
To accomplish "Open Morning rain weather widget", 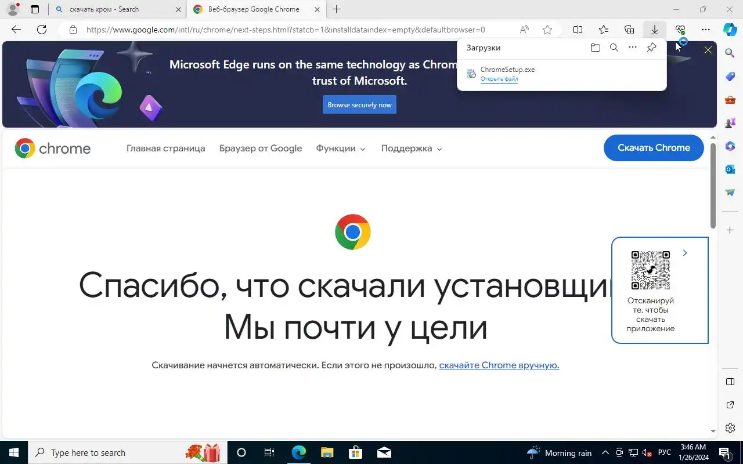I will [x=559, y=453].
